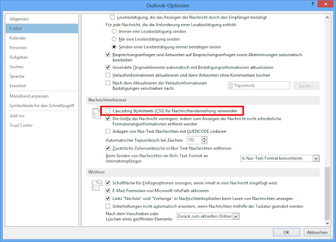Click the Nachrichtenformat section icon
Screen dimensions: 336x242
[x=96, y=113]
